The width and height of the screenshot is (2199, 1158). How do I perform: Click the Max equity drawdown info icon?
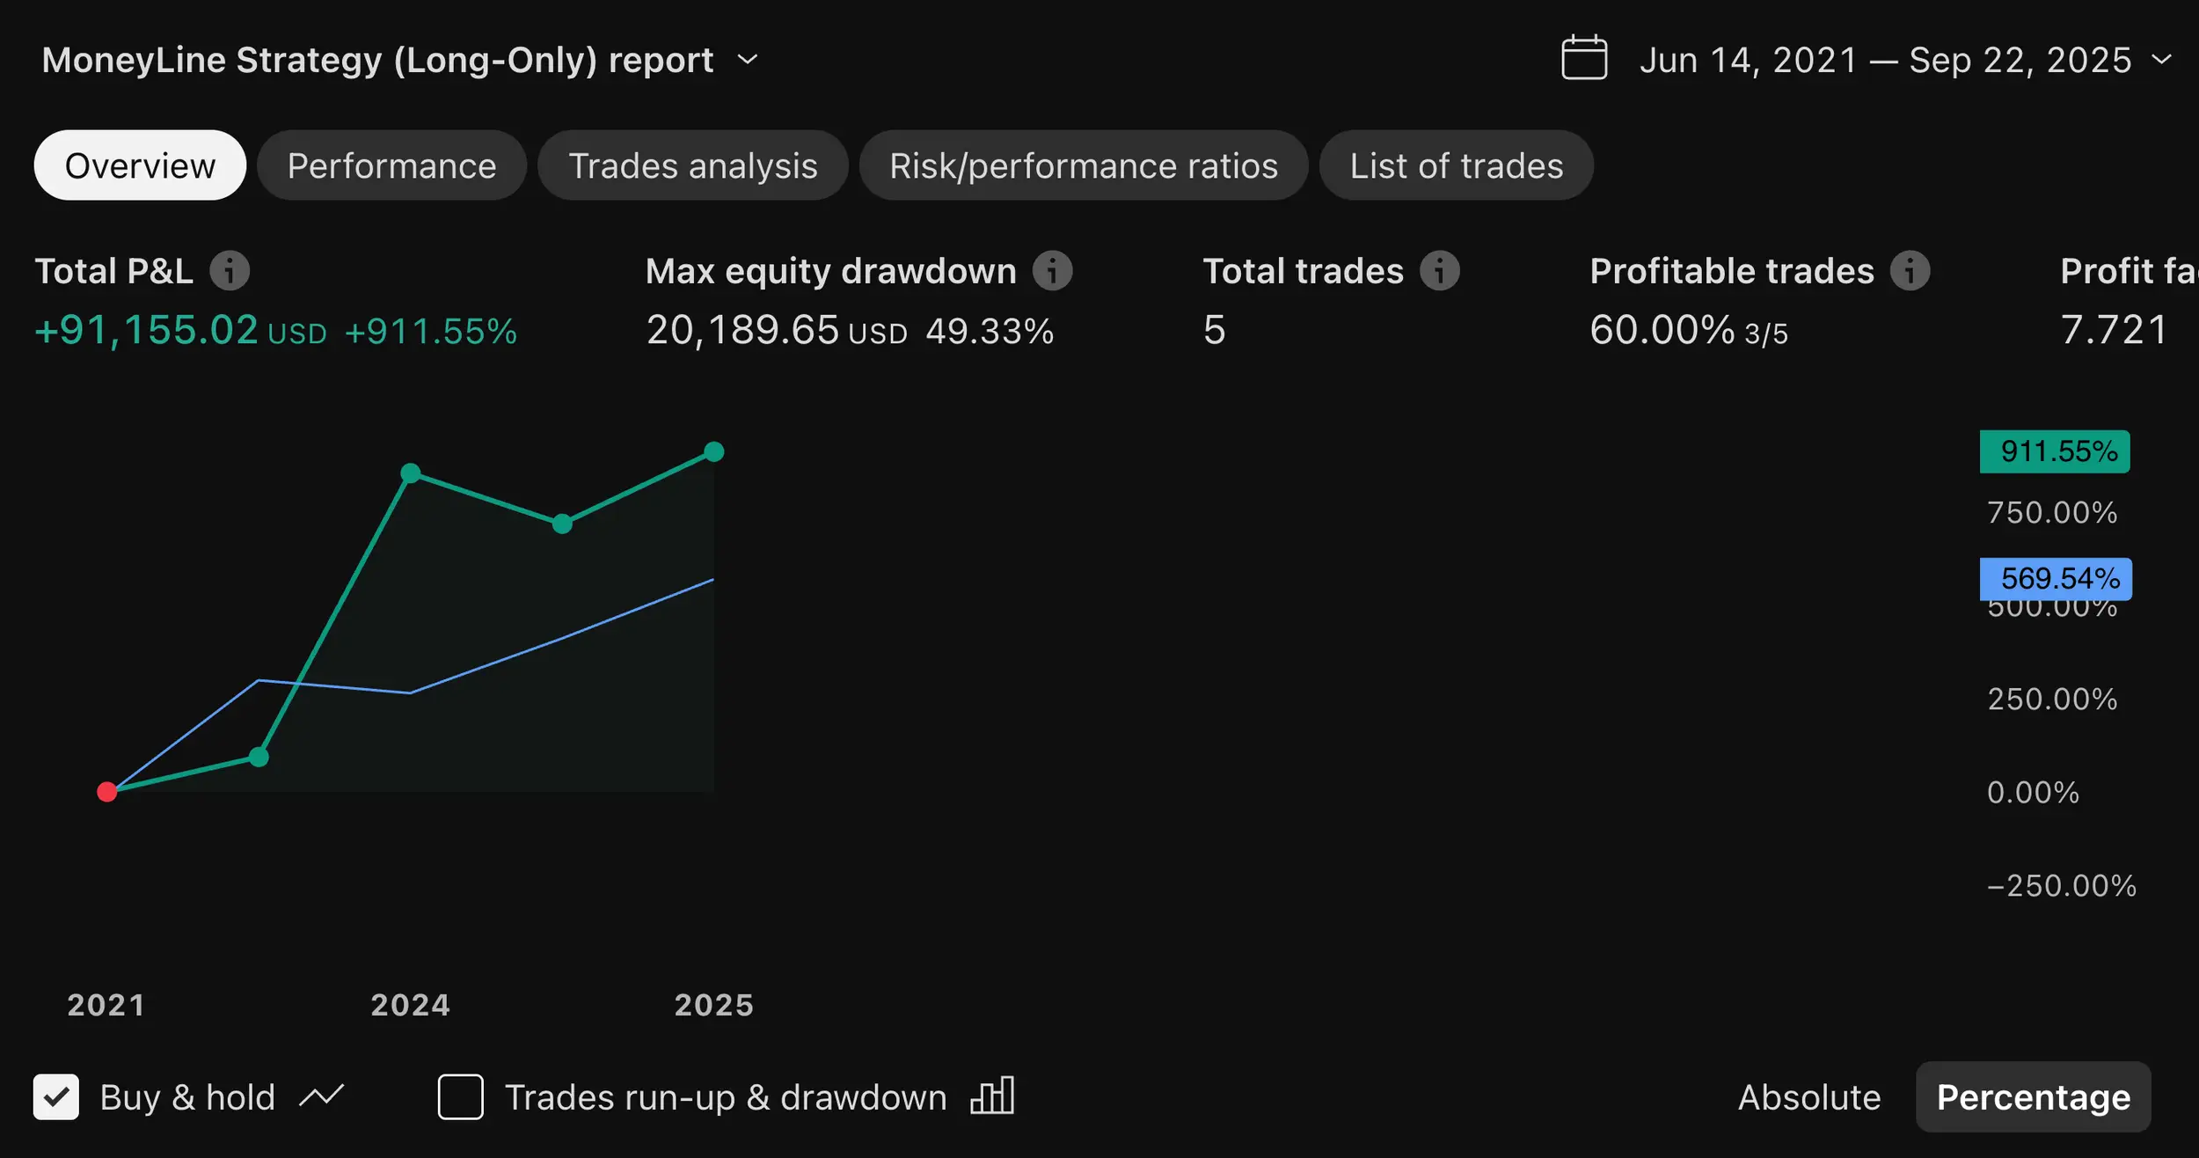pyautogui.click(x=1052, y=271)
